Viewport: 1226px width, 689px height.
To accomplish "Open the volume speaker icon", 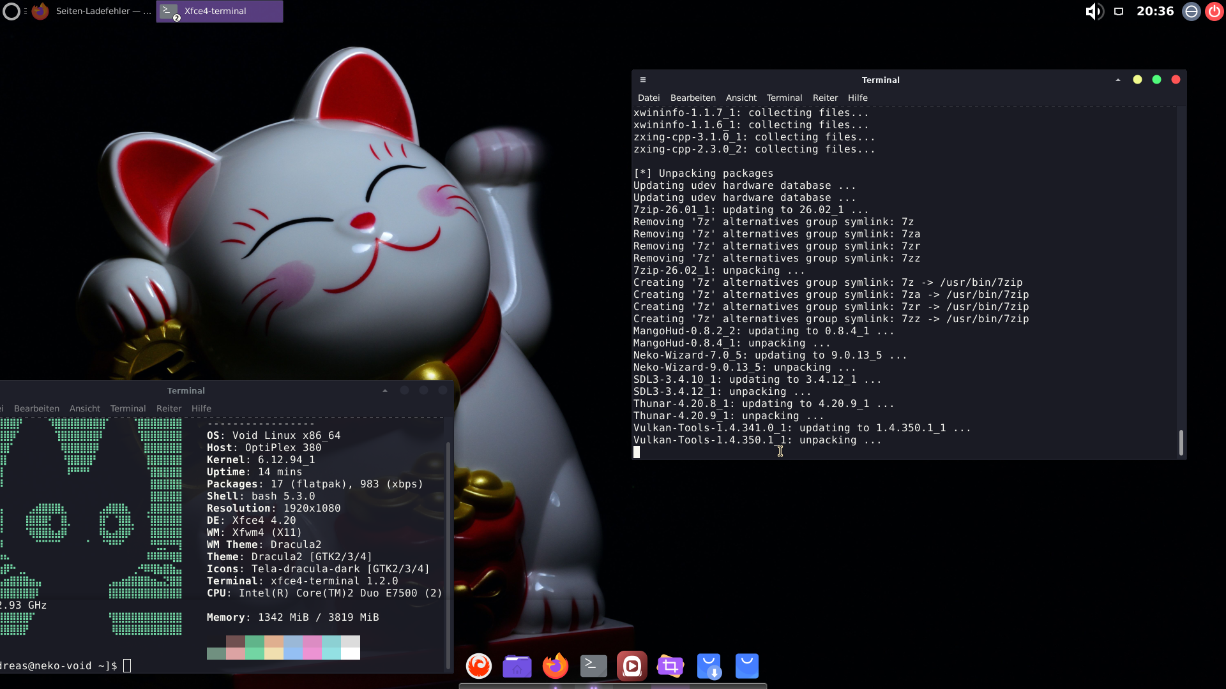I will [1094, 11].
